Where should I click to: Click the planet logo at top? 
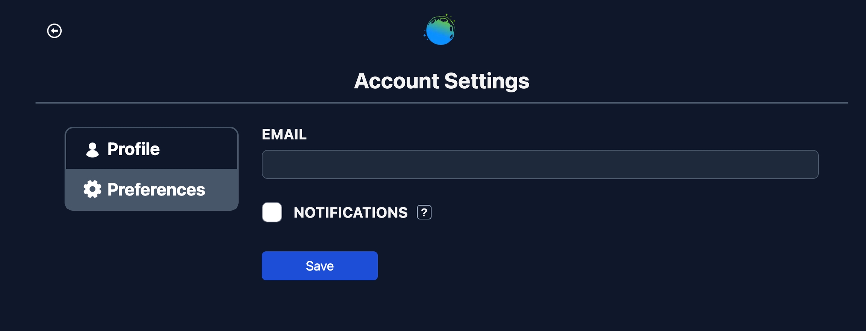[440, 30]
